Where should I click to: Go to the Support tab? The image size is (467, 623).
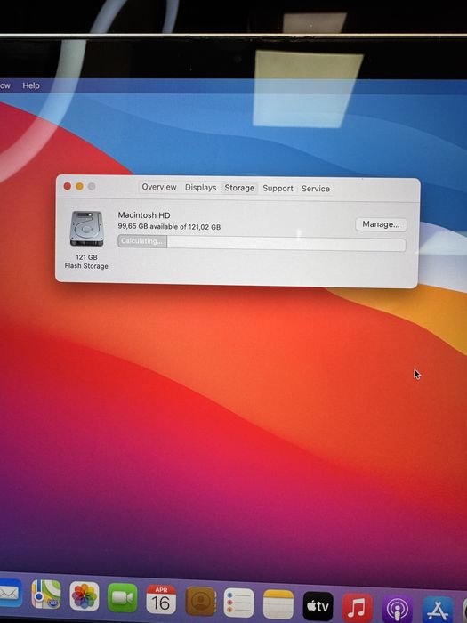[x=278, y=189]
